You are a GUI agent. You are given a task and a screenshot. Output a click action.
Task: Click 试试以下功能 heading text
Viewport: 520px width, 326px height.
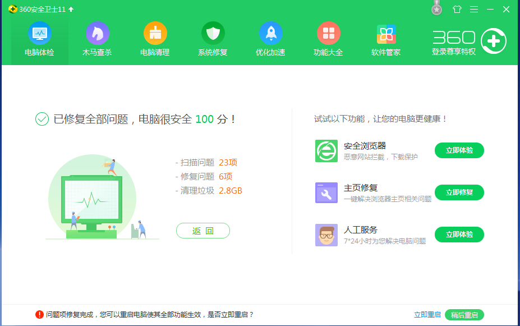(x=380, y=119)
